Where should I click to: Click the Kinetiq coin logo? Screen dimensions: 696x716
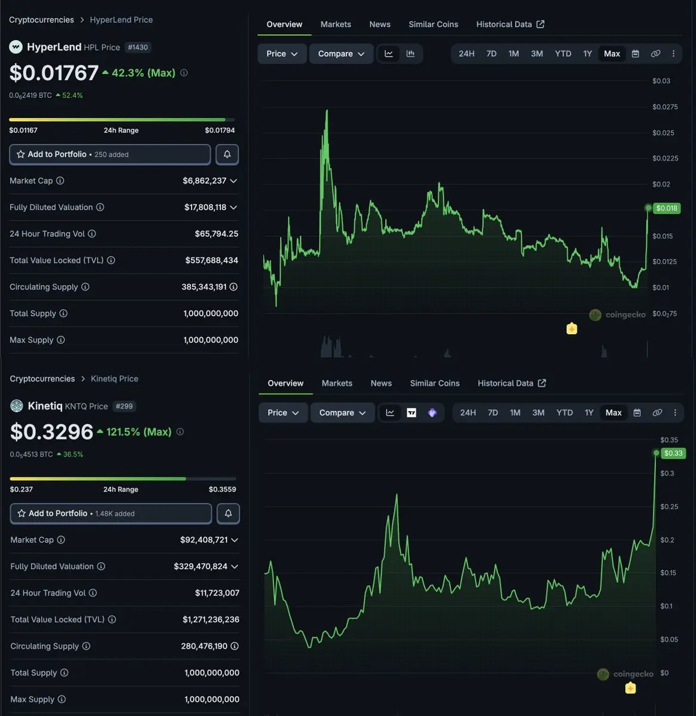(x=17, y=406)
